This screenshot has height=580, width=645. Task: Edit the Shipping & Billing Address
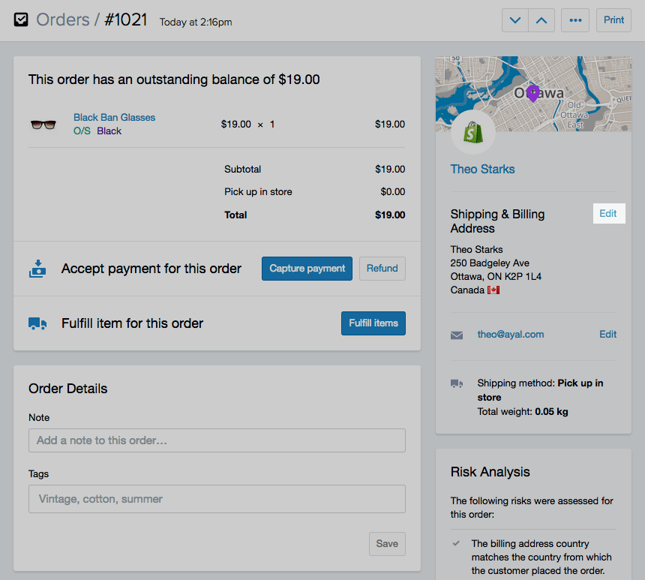[607, 214]
